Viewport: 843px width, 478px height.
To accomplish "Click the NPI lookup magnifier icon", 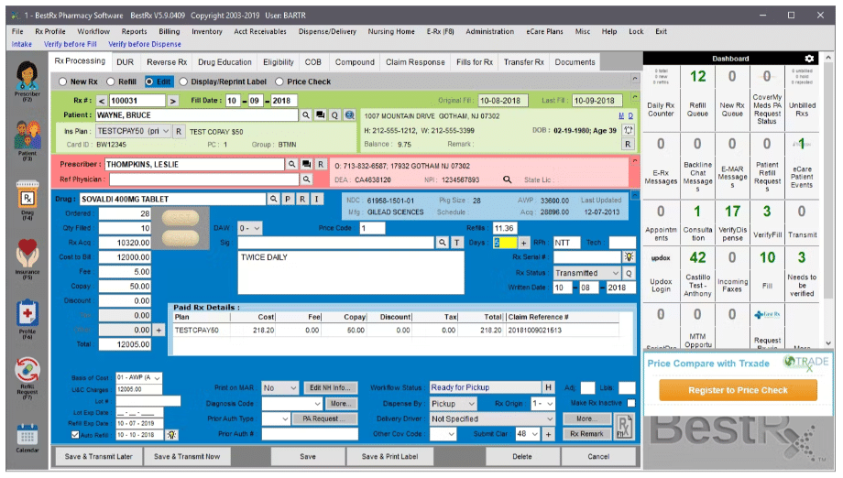I will coord(507,179).
